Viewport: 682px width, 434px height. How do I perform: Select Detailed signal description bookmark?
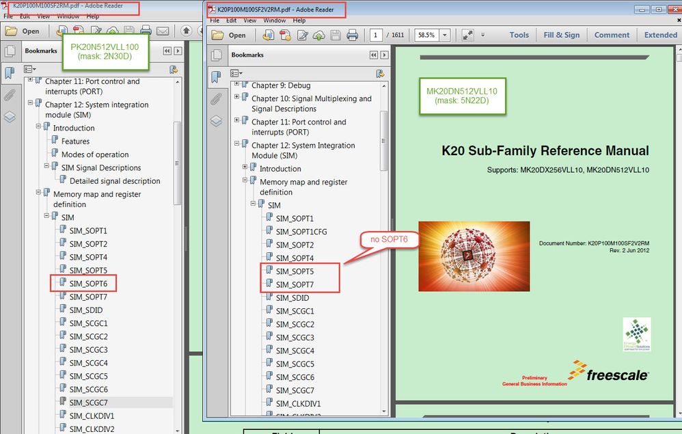click(x=115, y=181)
